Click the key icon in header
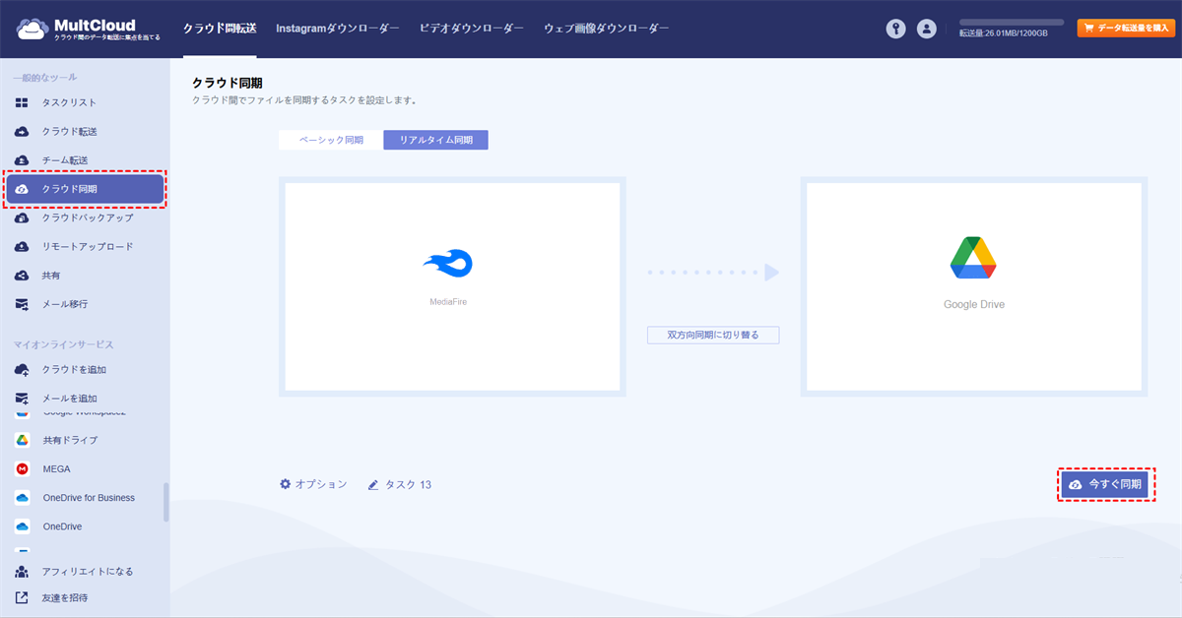This screenshot has height=618, width=1182. click(894, 29)
